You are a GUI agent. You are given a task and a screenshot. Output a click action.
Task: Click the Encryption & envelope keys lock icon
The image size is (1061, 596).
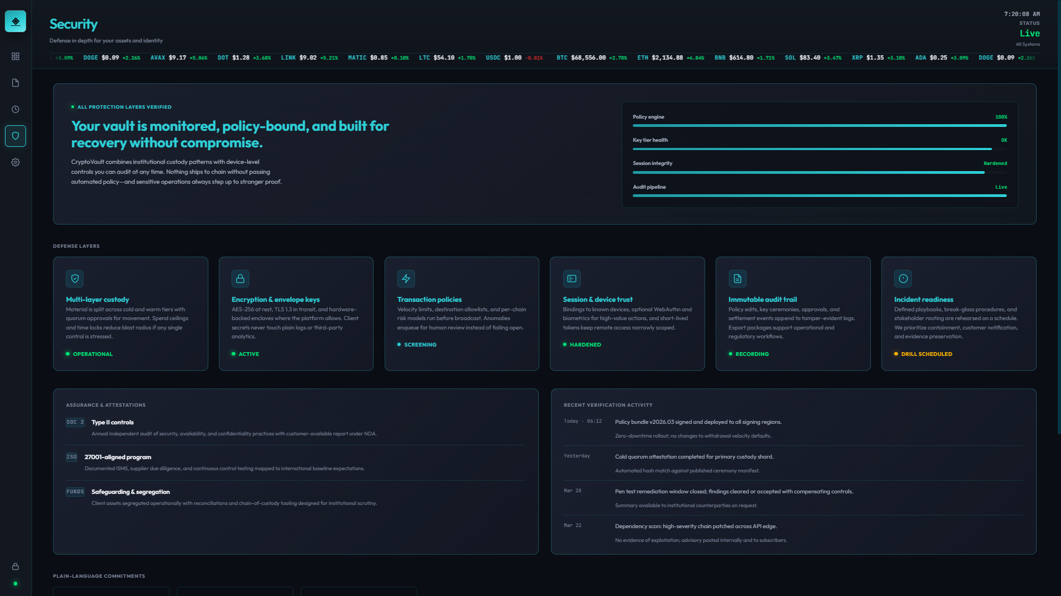pos(240,279)
